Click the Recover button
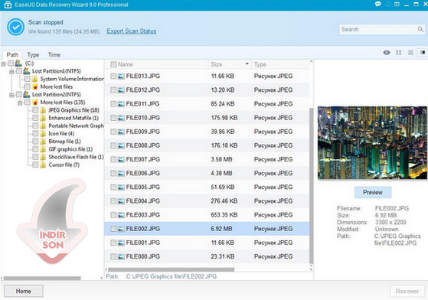The width and height of the screenshot is (428, 300). [407, 292]
